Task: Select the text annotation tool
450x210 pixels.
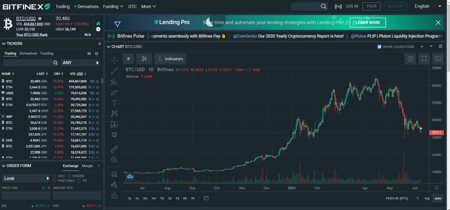Action: click(114, 103)
